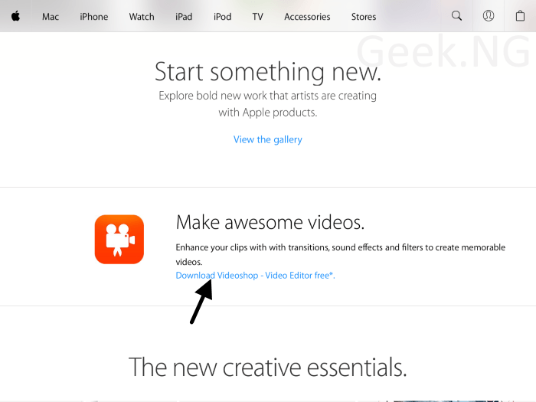Open the shopping bag icon
This screenshot has width=536, height=402.
click(x=520, y=16)
